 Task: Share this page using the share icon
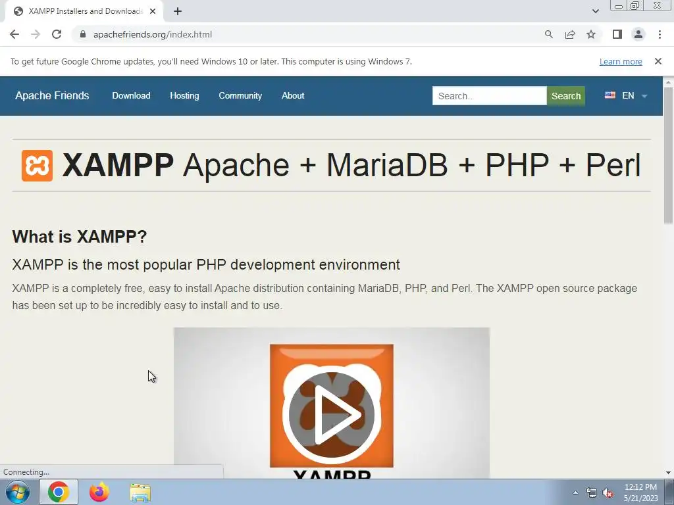point(570,34)
